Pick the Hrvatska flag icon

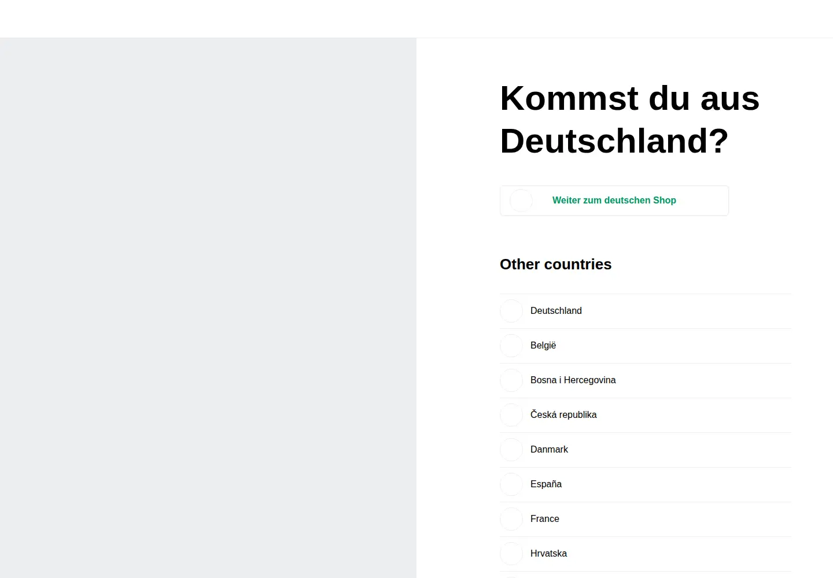click(511, 554)
